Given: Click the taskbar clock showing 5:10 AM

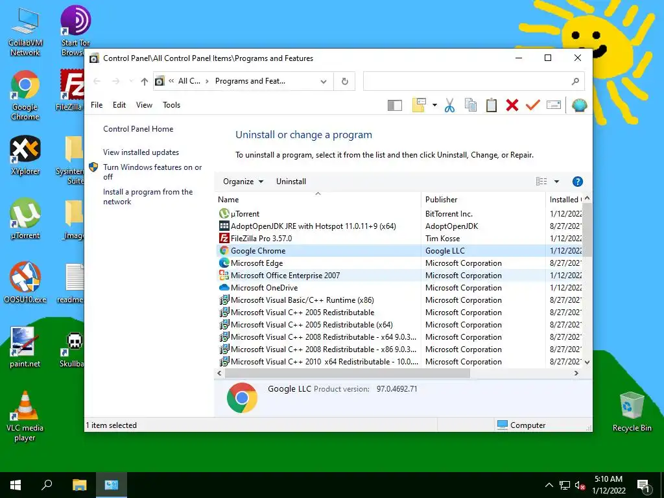Looking at the screenshot, I should [608, 485].
